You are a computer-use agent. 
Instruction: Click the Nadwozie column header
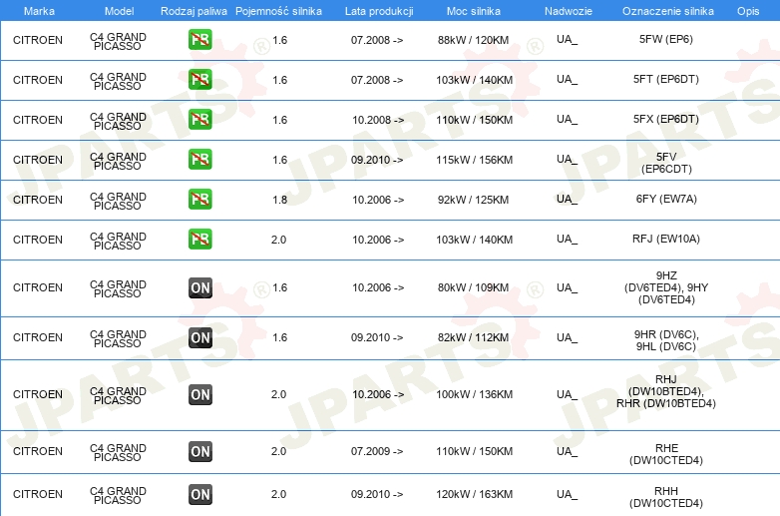569,11
